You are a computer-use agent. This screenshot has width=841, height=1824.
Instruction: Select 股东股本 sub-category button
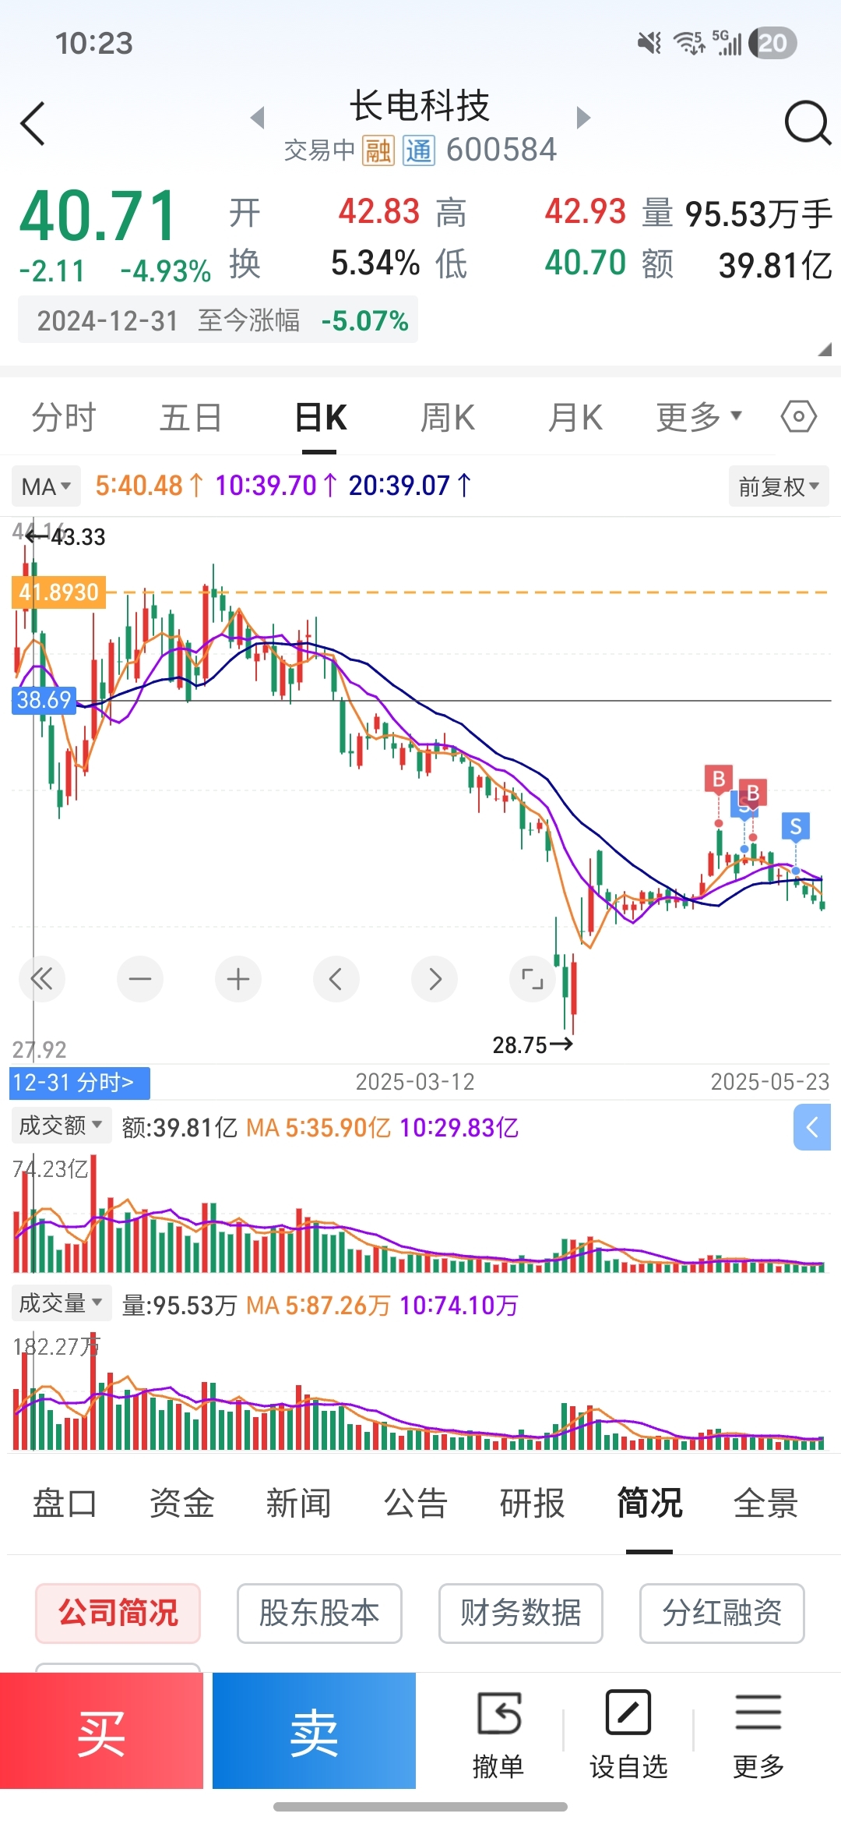coord(319,1613)
